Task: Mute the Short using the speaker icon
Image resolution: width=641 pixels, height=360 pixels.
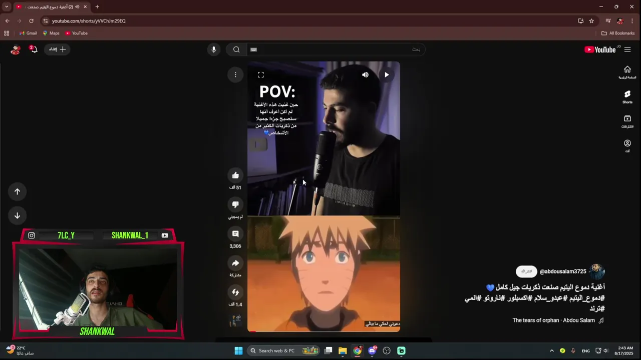Action: [365, 75]
